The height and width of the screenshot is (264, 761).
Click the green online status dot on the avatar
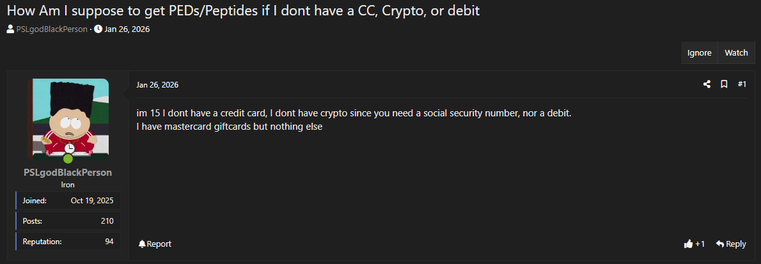coord(68,159)
